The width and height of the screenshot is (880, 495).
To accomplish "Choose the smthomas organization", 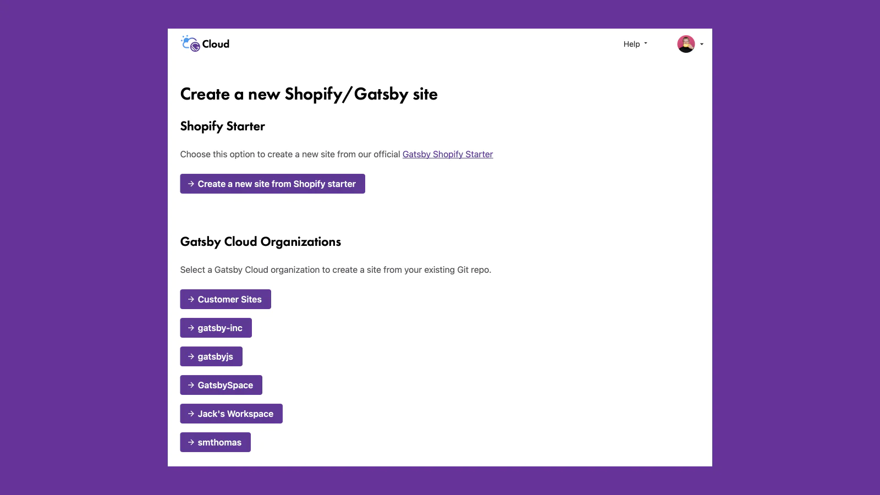I will [x=219, y=442].
